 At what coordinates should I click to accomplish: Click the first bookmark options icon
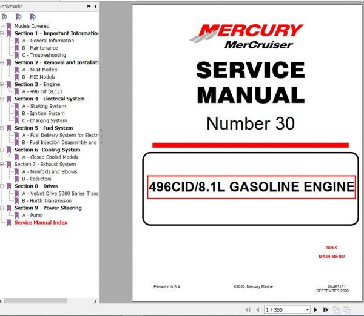4,17
